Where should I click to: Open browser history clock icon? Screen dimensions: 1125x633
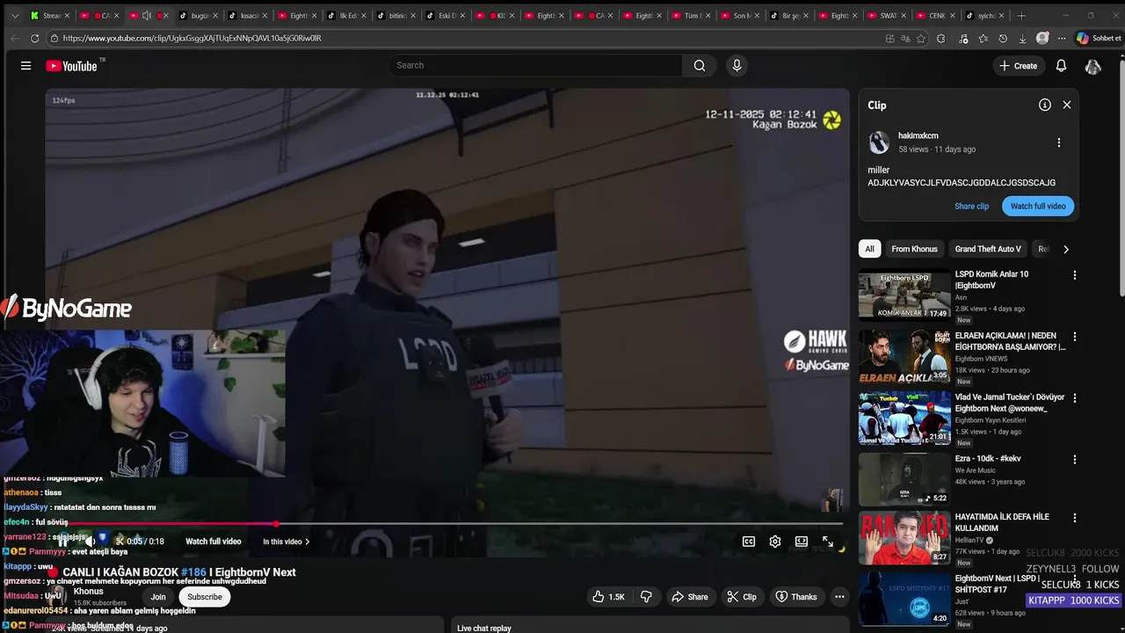click(x=1003, y=39)
